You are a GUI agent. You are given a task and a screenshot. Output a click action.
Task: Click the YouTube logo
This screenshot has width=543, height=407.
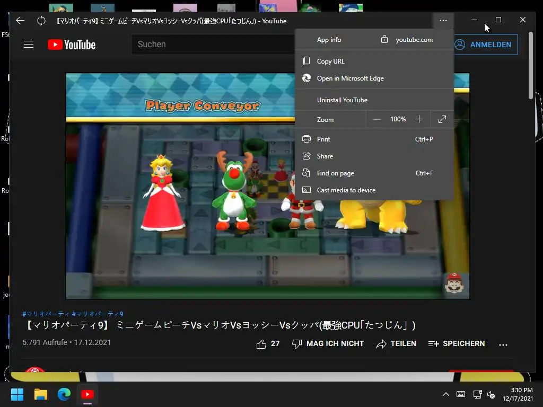coord(72,45)
